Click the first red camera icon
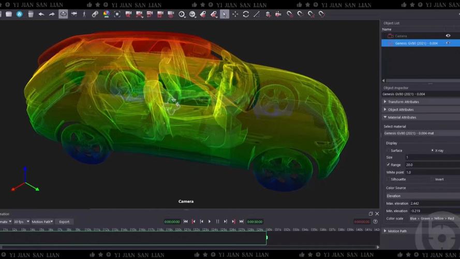460x259 pixels. (128, 14)
